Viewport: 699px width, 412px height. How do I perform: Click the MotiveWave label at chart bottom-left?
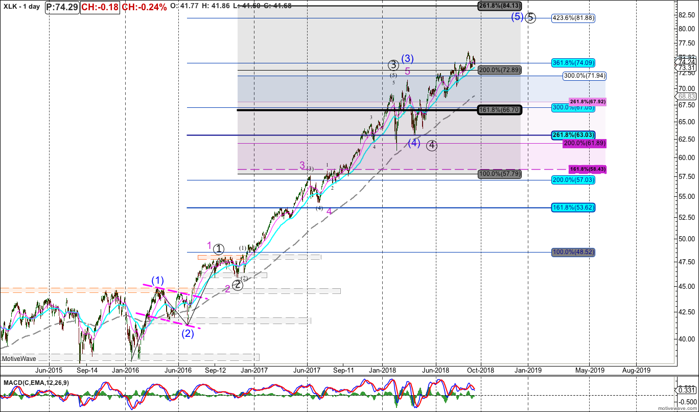pos(18,358)
